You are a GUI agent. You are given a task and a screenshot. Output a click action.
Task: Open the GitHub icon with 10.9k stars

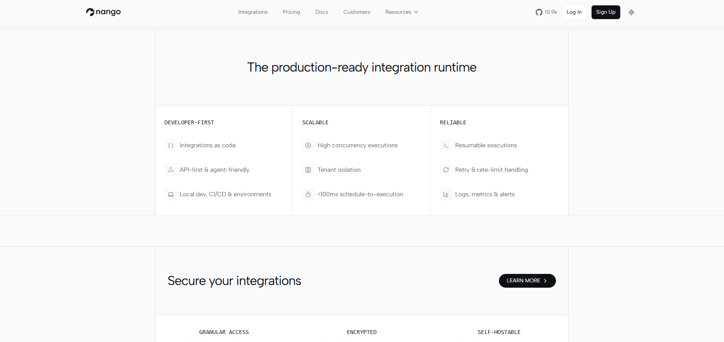pos(539,12)
